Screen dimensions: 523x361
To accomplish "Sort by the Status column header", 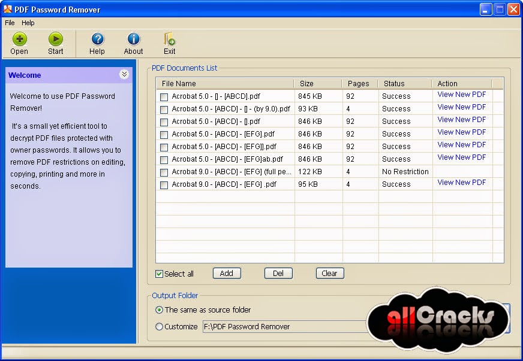I will pos(405,84).
